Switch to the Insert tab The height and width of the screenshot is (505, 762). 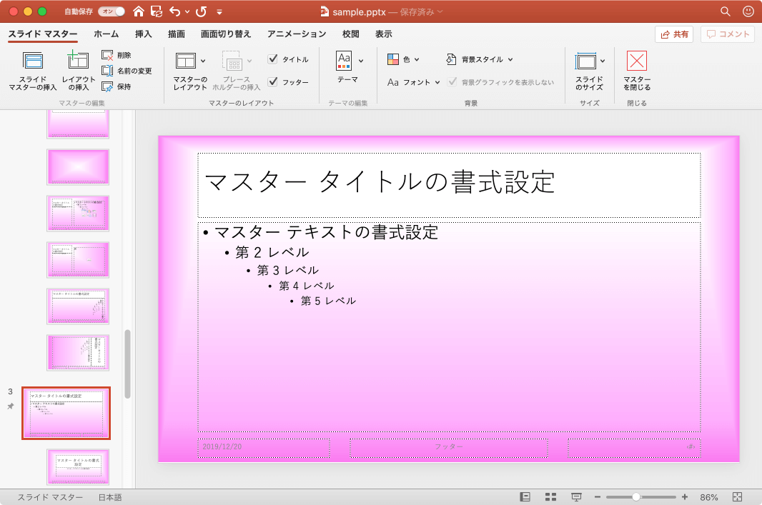click(143, 34)
